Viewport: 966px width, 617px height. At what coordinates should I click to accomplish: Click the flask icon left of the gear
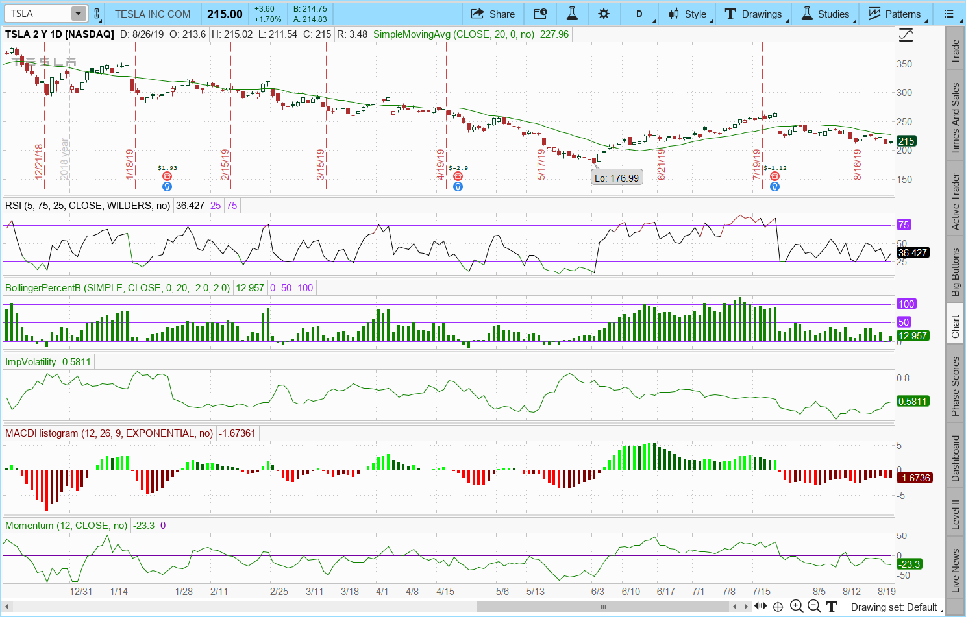[572, 14]
